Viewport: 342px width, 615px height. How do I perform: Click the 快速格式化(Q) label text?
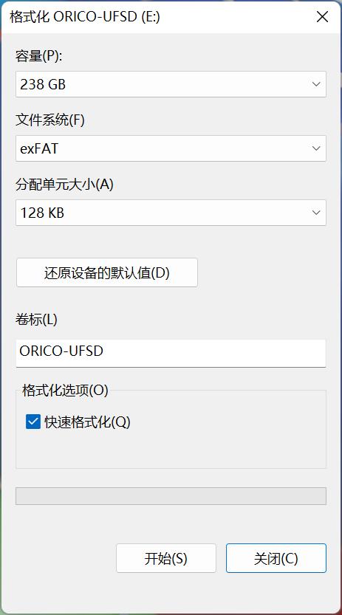pyautogui.click(x=87, y=422)
